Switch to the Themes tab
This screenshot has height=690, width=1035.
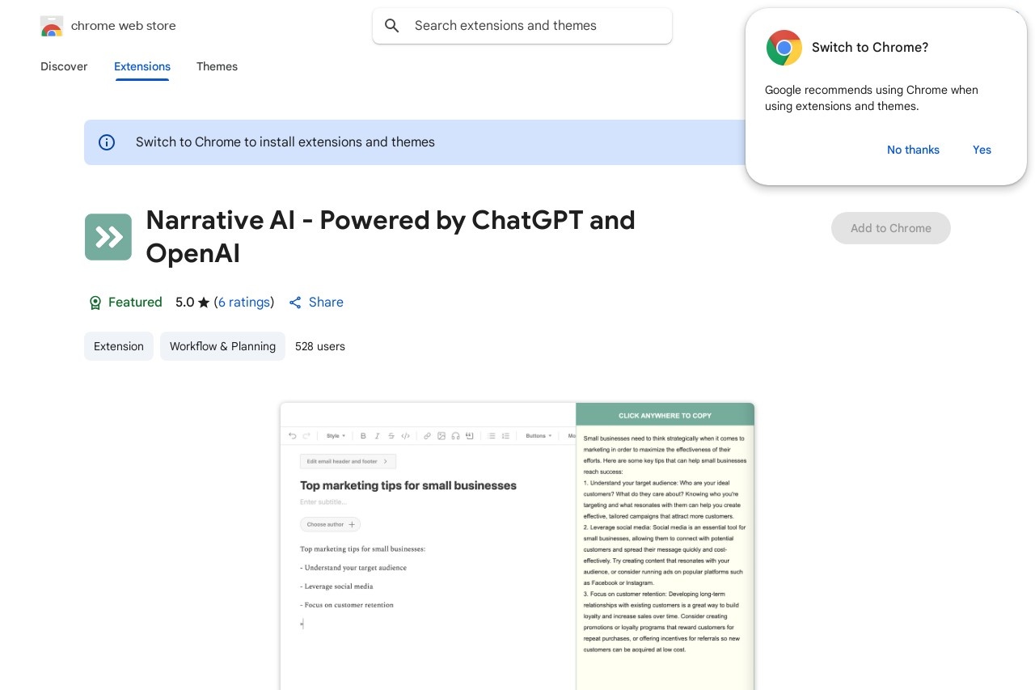(217, 66)
